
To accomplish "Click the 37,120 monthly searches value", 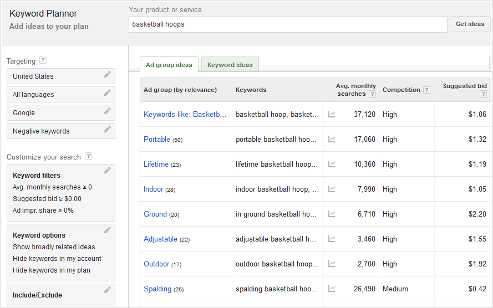I will [x=364, y=114].
